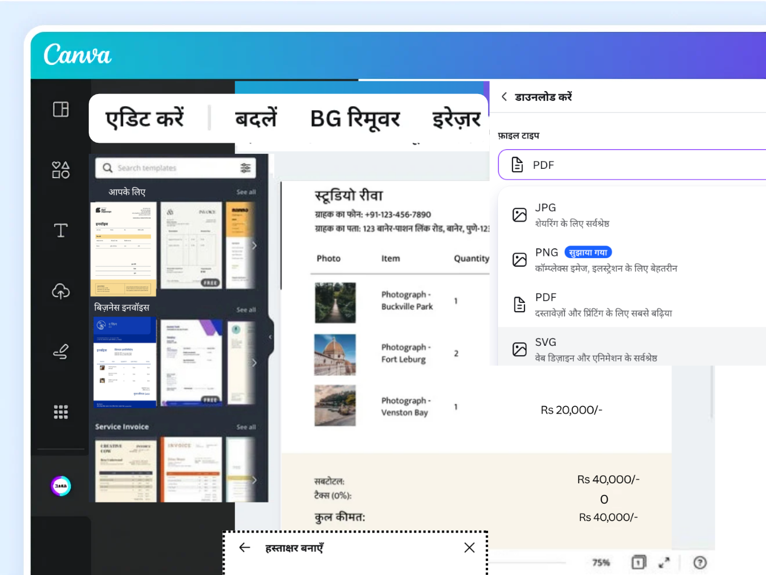Open the Apps grid icon
The image size is (766, 575).
tap(61, 412)
